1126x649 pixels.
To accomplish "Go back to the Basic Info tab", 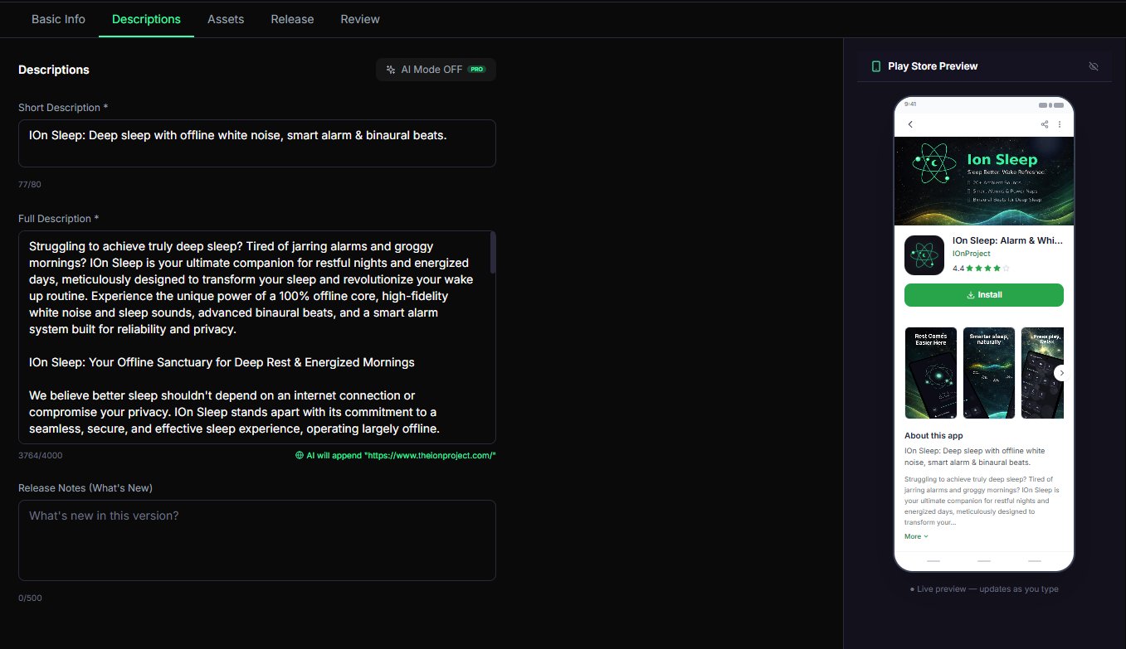I will point(58,19).
